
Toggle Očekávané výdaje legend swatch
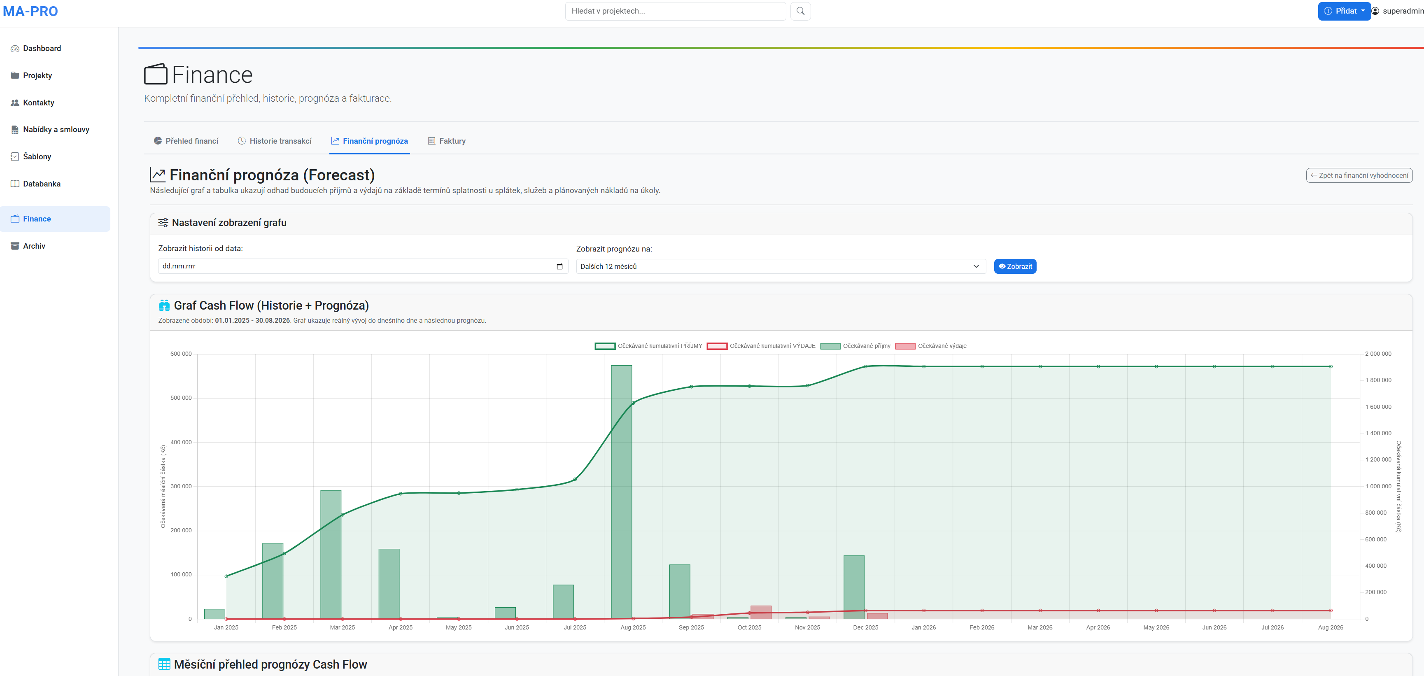[905, 346]
